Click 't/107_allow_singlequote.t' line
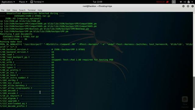Viewport: 195px width, 110px height. 27,88
